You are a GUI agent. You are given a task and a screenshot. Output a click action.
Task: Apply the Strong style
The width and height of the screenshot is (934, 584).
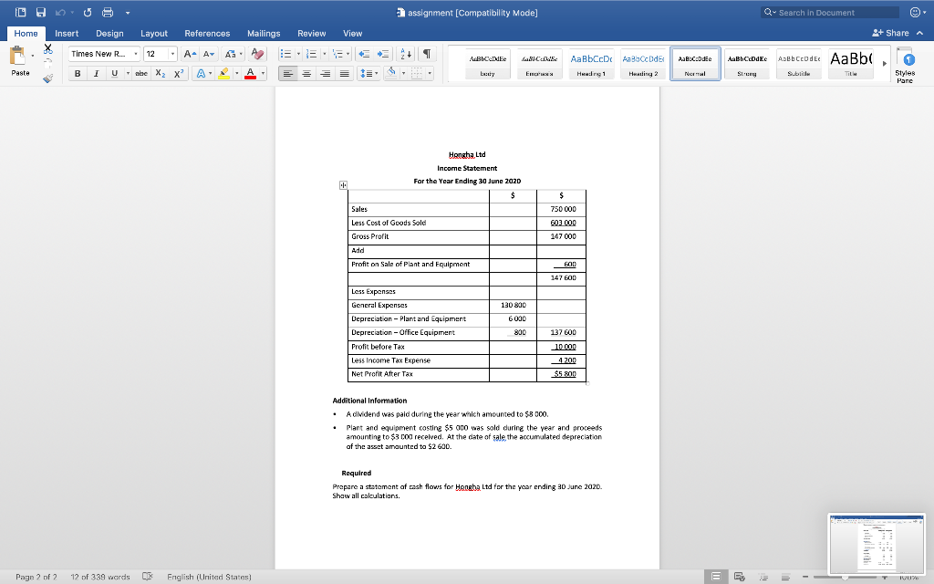pyautogui.click(x=747, y=64)
